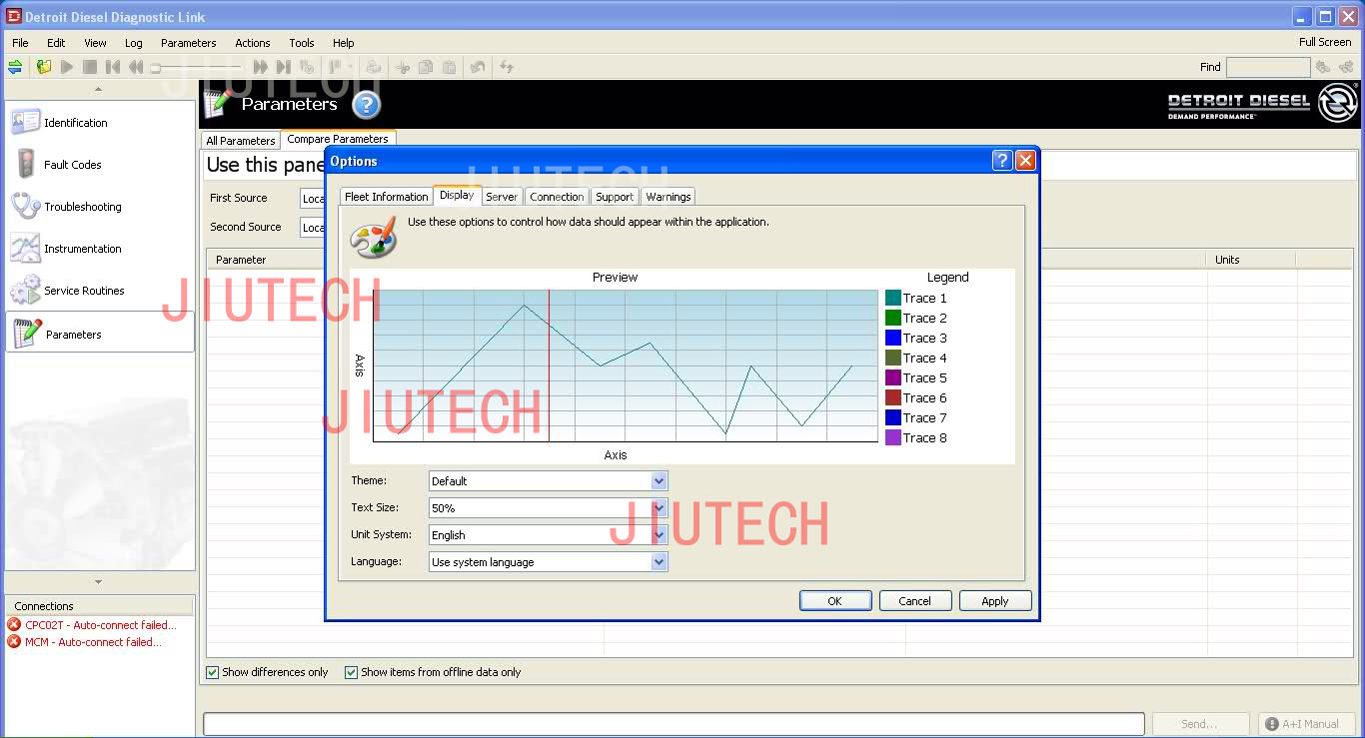Click the paste clipboard toolbar icon

pos(450,67)
